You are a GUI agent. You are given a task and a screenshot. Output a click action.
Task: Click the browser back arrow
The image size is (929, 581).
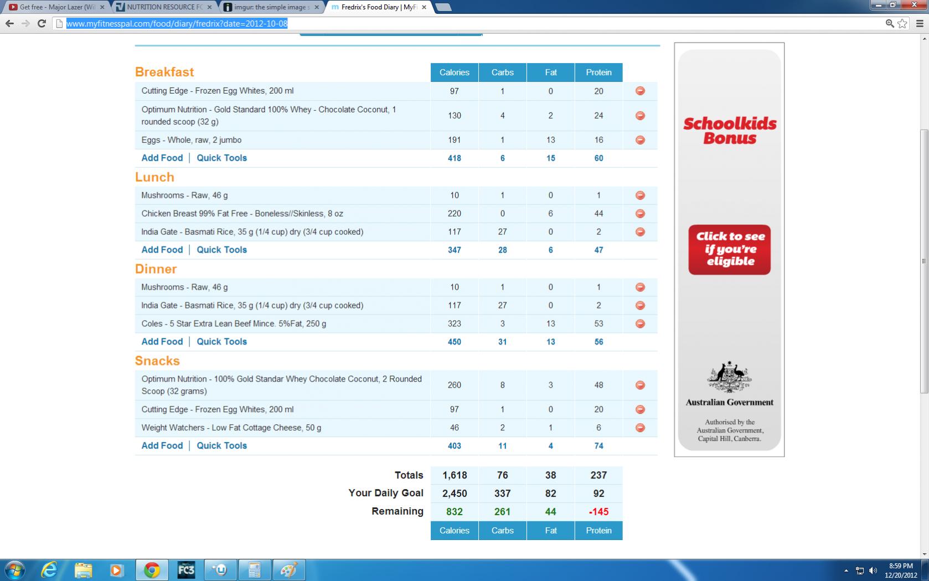click(x=9, y=23)
